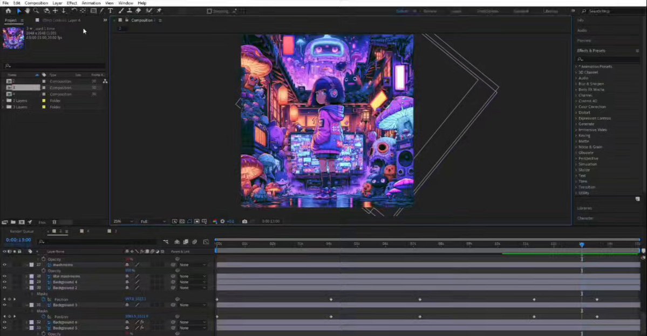Open the Character panel
Image resolution: width=647 pixels, height=336 pixels.
pyautogui.click(x=585, y=218)
